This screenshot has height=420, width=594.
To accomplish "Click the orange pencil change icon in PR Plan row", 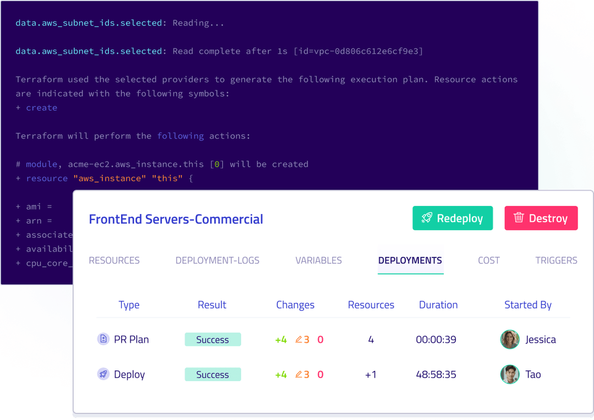I will 299,340.
